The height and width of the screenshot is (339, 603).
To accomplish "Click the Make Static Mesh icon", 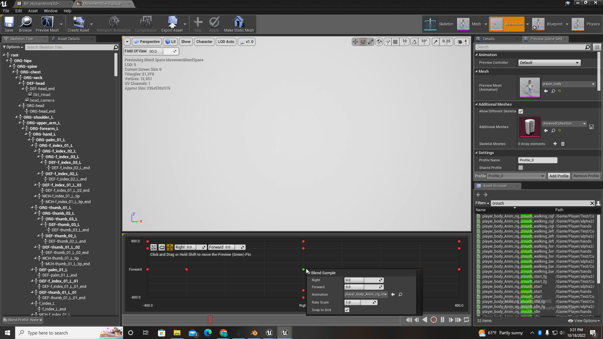I will [239, 24].
